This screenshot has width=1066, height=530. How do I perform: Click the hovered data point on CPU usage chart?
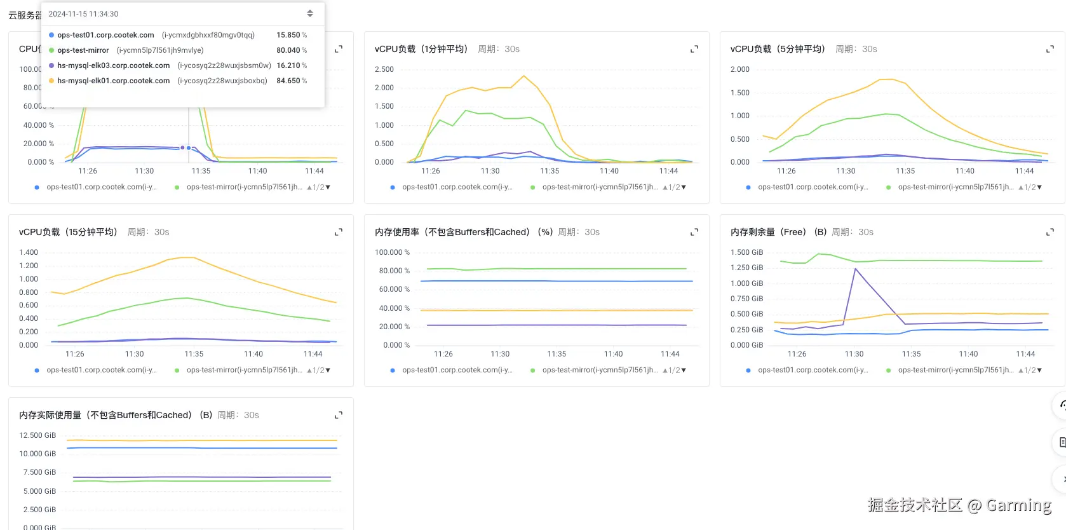[x=189, y=148]
